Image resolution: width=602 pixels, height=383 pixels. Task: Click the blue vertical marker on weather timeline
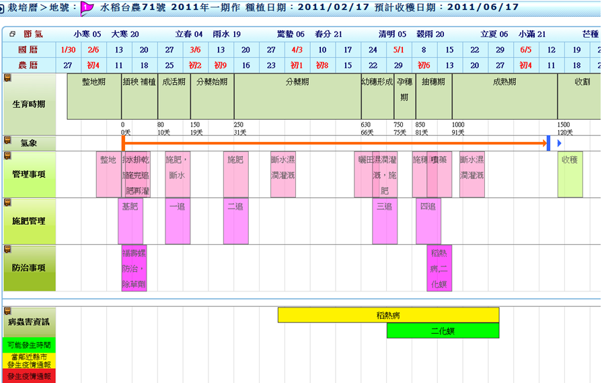point(549,143)
